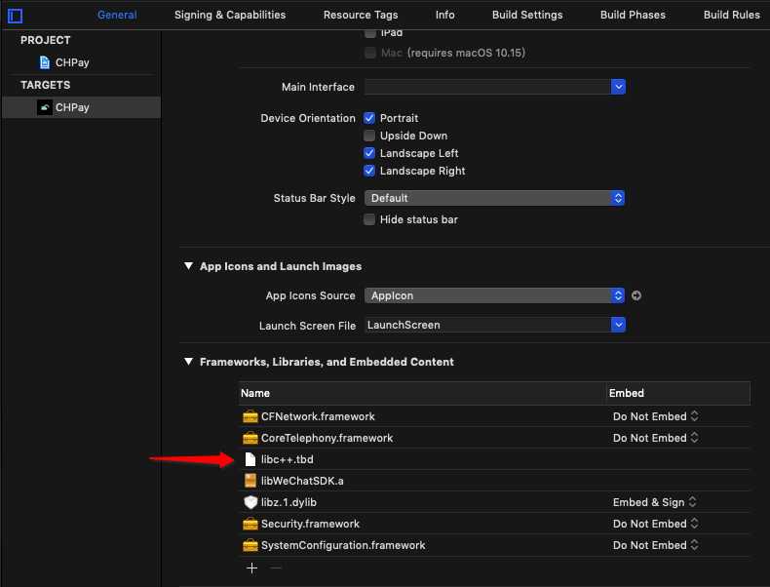
Task: Change CoreTelephony.framework embed option
Action: [x=656, y=438]
